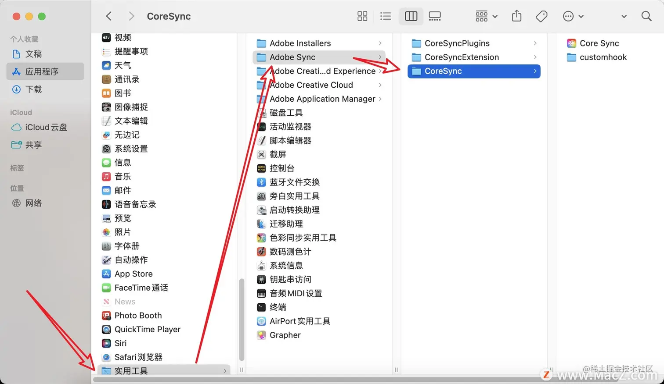Select the App Store icon
This screenshot has height=384, width=664.
(x=106, y=274)
